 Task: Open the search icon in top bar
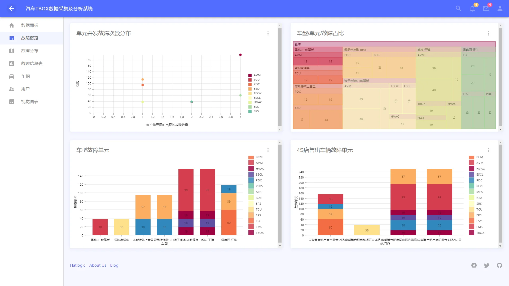458,8
